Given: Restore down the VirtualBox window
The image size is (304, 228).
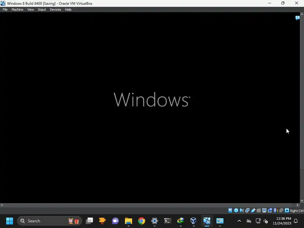Looking at the screenshot, I should pyautogui.click(x=283, y=3).
